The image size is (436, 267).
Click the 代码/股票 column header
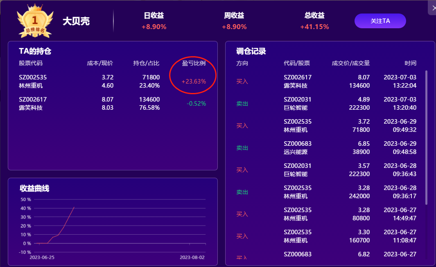(297, 63)
